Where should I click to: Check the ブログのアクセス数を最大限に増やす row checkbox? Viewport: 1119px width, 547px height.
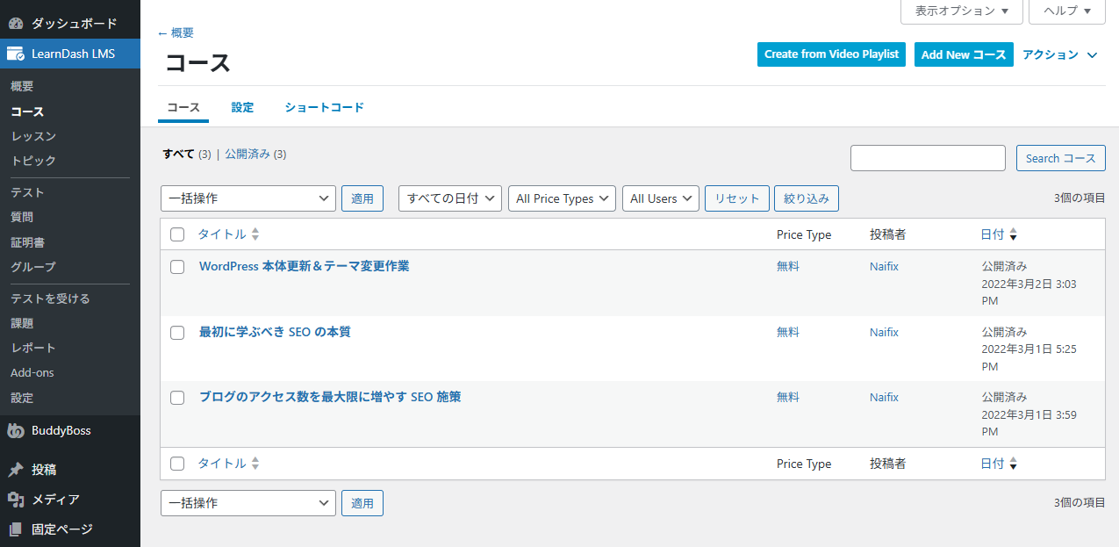(x=177, y=398)
